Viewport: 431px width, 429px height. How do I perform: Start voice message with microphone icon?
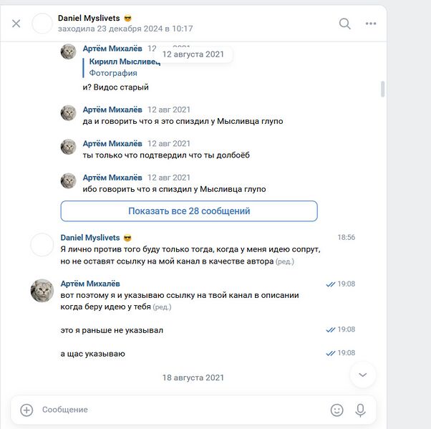(x=361, y=410)
